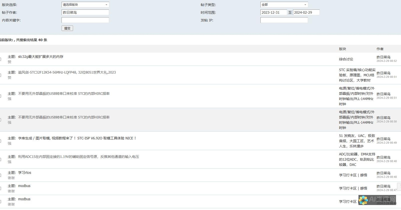Viewport: 401px width, 210px height.
Task: Open the modbus post dated 08:47
Action: [24, 186]
